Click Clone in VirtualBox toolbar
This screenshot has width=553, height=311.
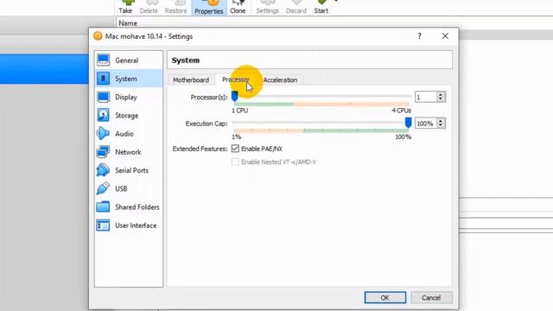[238, 7]
